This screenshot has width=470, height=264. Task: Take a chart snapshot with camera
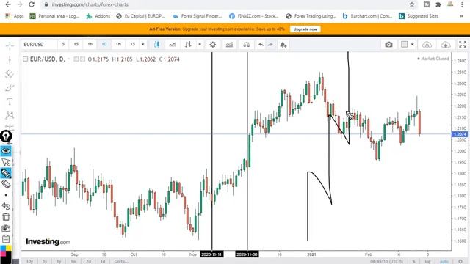[x=388, y=45]
